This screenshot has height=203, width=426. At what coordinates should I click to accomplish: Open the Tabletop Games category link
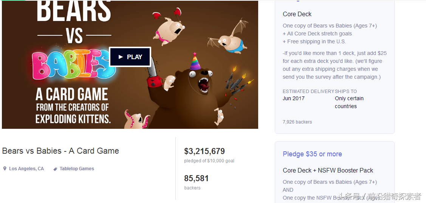coord(77,169)
